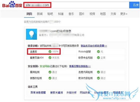Click green checkmark next to 连通率 100%

click(x=50, y=52)
